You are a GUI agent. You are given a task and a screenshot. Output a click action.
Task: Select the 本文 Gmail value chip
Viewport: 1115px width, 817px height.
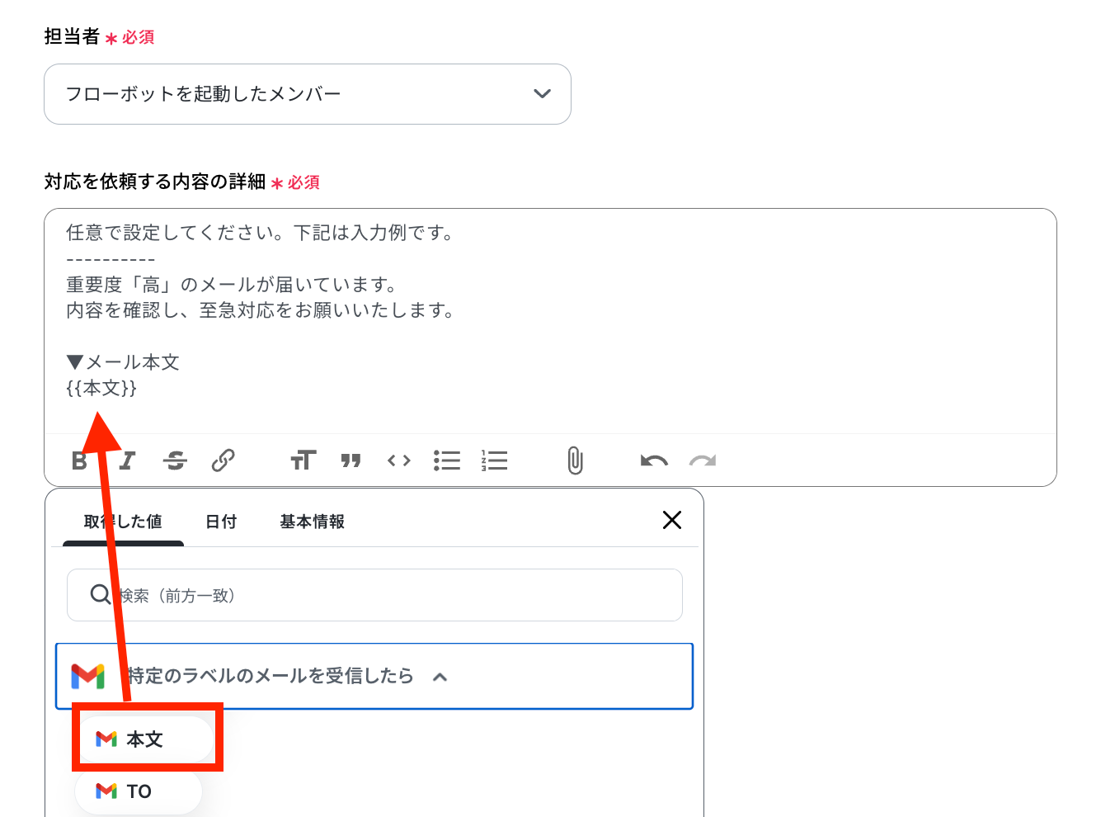tap(146, 739)
